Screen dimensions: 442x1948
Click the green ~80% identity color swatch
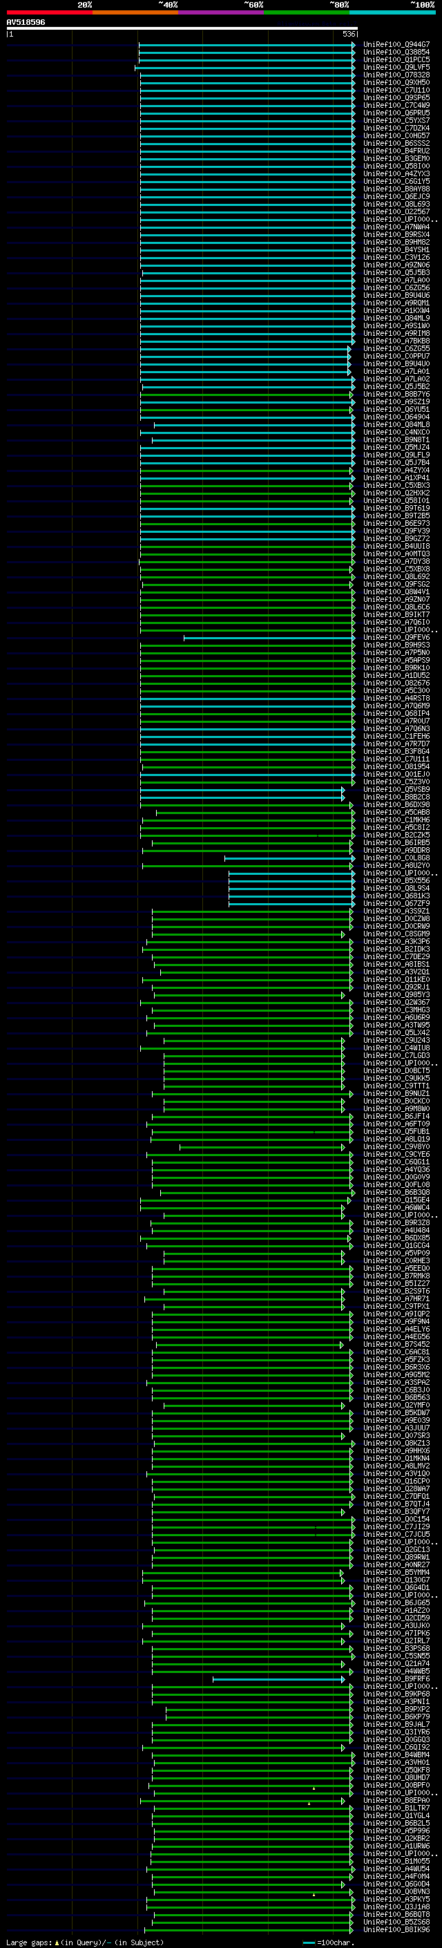click(307, 12)
